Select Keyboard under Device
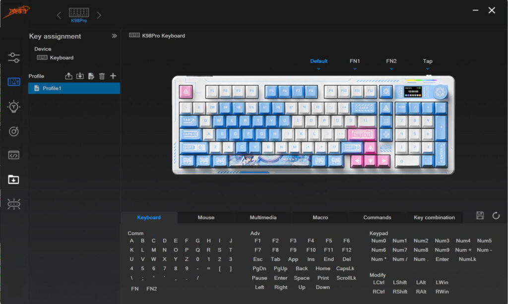This screenshot has height=304, width=508. click(x=56, y=58)
